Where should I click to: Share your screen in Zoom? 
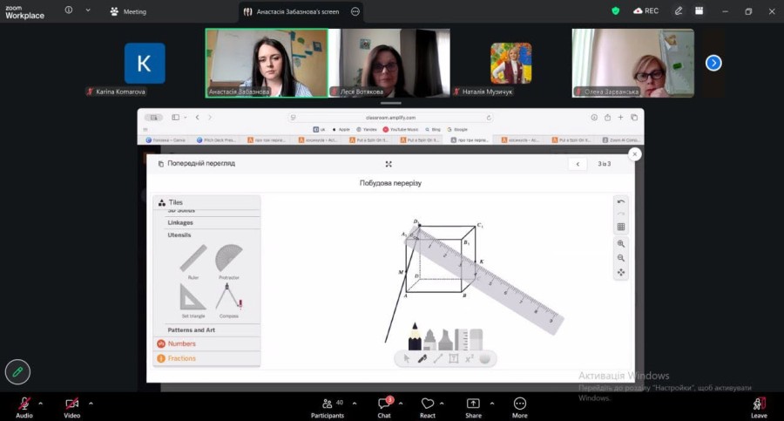473,407
